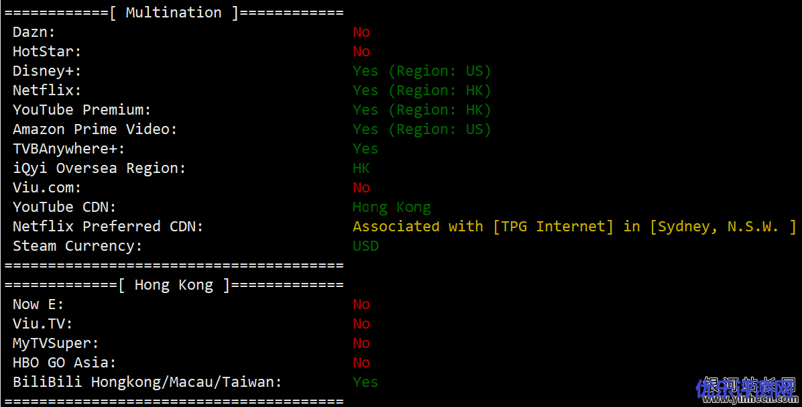Click Amazon Prime Video region result

(x=422, y=129)
